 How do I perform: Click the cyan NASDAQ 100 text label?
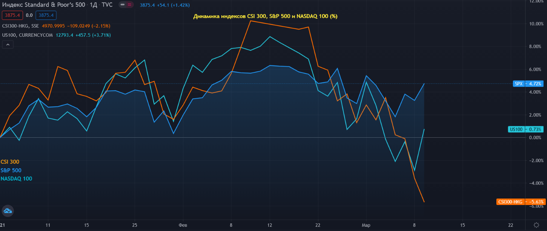(x=16, y=179)
